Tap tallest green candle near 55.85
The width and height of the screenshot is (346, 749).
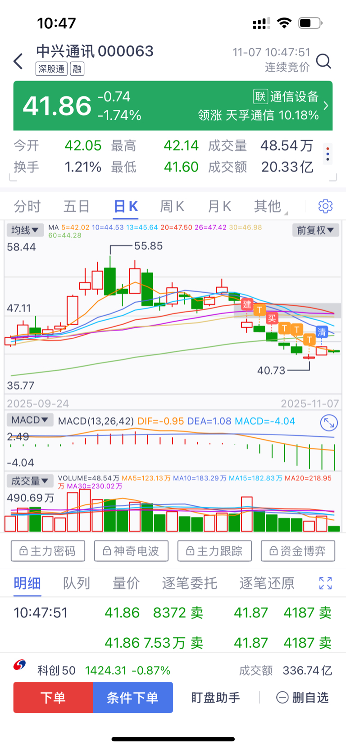(110, 281)
